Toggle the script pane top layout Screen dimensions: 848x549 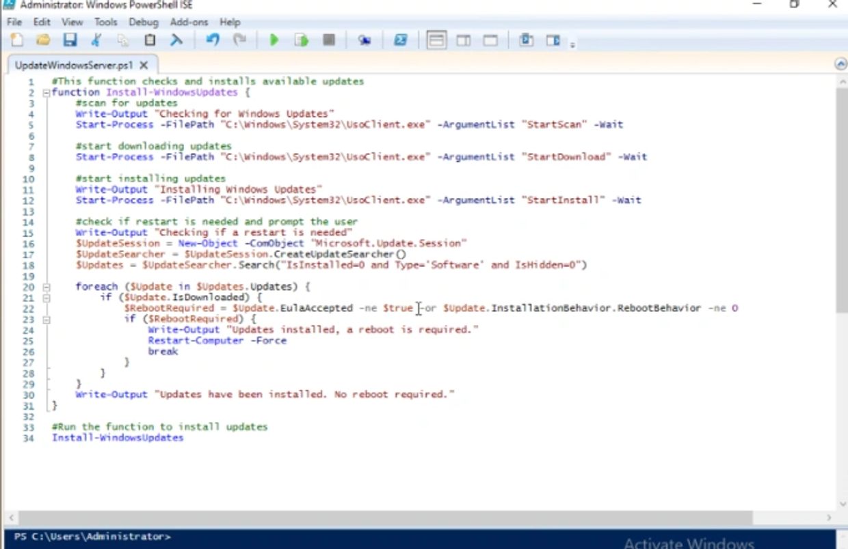pyautogui.click(x=436, y=40)
